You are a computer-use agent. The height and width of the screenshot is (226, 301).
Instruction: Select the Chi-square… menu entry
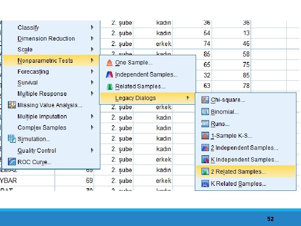coord(245,100)
